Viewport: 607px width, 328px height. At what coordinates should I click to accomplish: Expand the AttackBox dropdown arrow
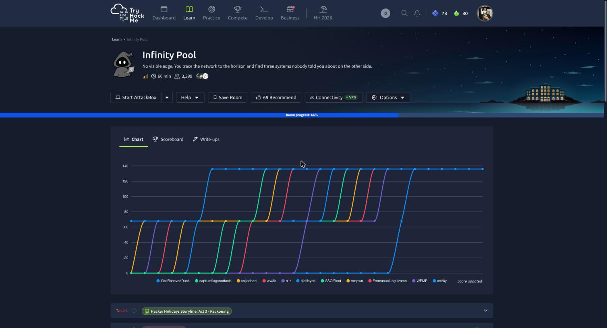tap(167, 97)
